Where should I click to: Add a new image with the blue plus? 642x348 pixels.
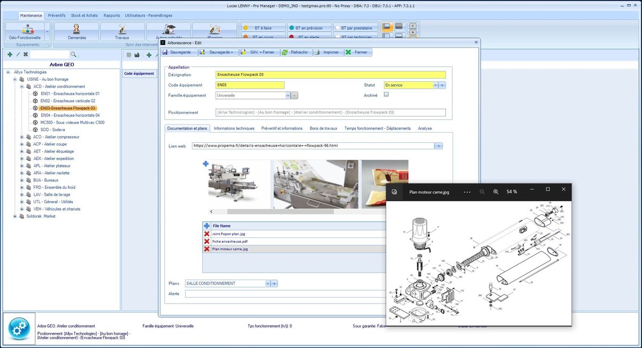click(x=205, y=164)
